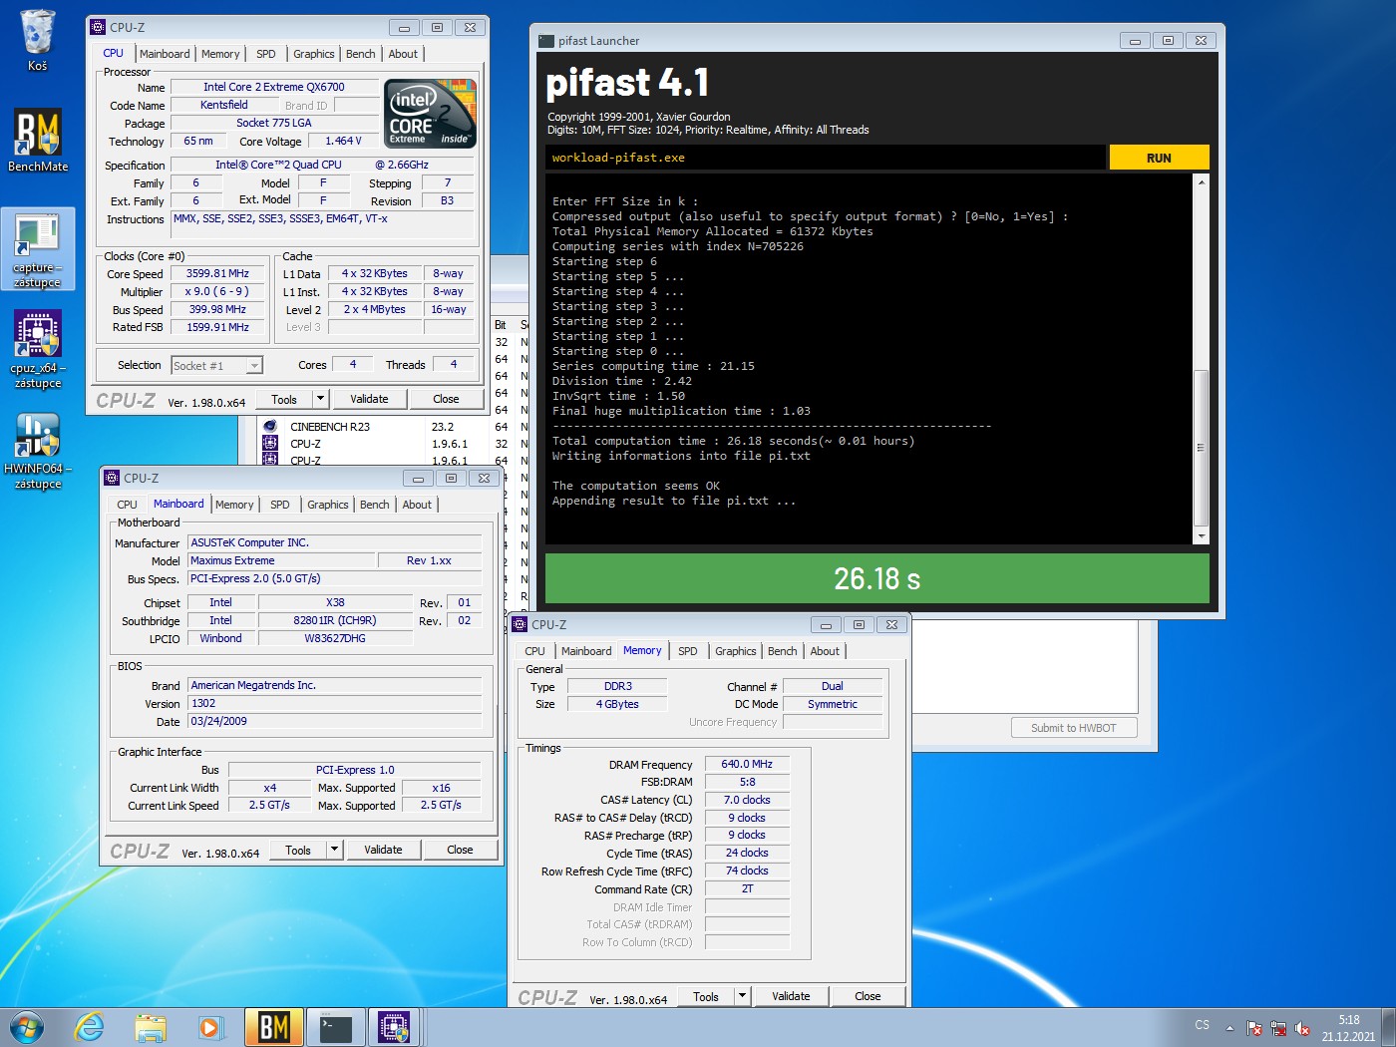Click the green 26.18 s result bar
The image size is (1396, 1047).
(x=876, y=578)
